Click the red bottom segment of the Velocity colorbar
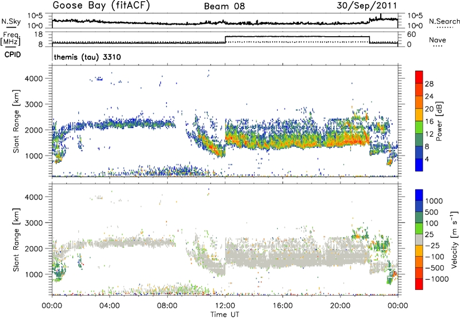 pyautogui.click(x=419, y=284)
